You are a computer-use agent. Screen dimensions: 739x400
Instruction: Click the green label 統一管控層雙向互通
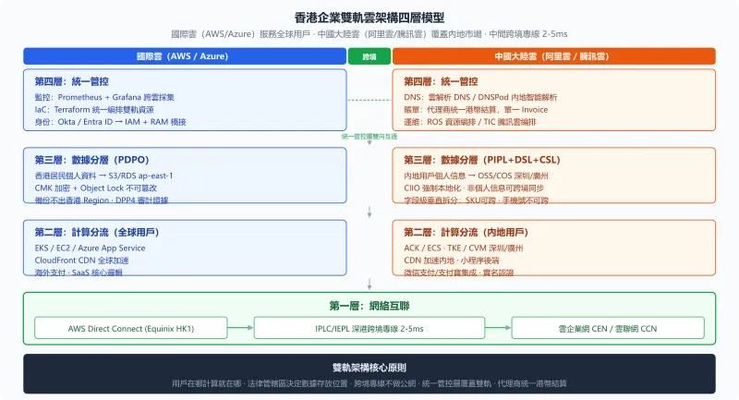(369, 136)
